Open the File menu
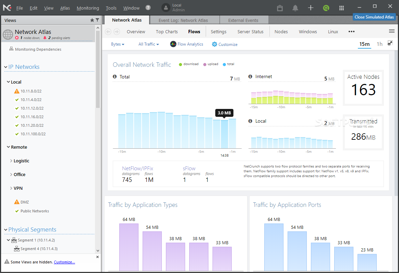Screen dimensions: 399x273 pyautogui.click(x=20, y=8)
